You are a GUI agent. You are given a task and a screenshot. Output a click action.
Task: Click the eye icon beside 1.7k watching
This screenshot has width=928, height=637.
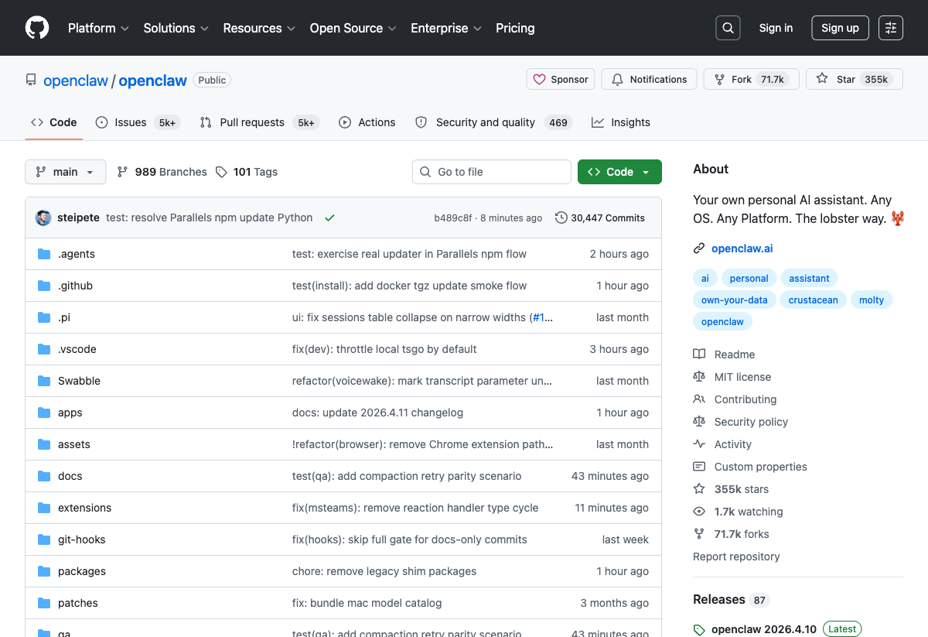[699, 512]
